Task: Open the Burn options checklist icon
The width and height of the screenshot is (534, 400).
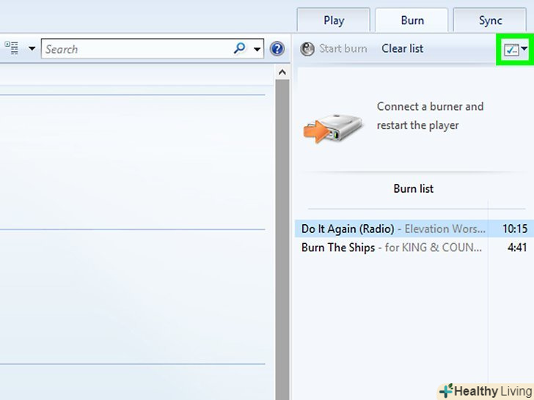Action: click(511, 50)
